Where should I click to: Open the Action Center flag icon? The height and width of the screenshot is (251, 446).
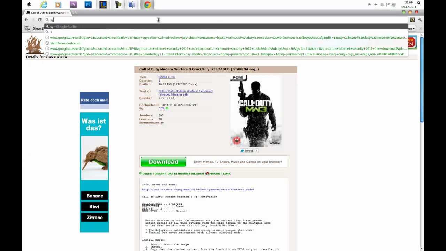tap(388, 5)
